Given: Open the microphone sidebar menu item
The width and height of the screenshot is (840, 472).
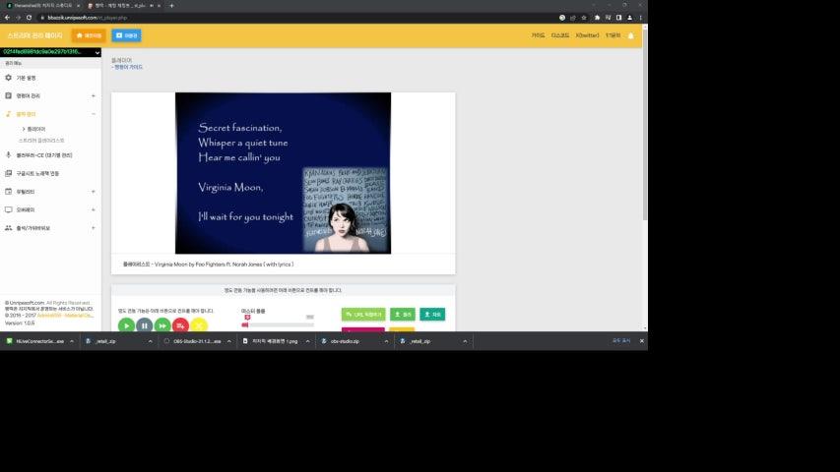Looking at the screenshot, I should (50, 155).
